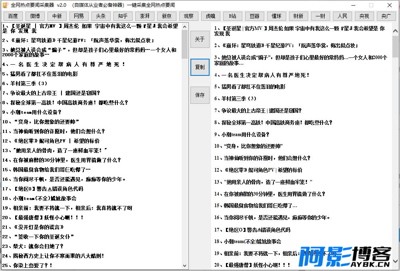This screenshot has height=271, width=400.
Task: Click left list item 15 韩国最臭食物
Action: pyautogui.click(x=46, y=170)
